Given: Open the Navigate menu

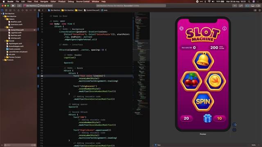Looking at the screenshot, I should coord(44,2).
